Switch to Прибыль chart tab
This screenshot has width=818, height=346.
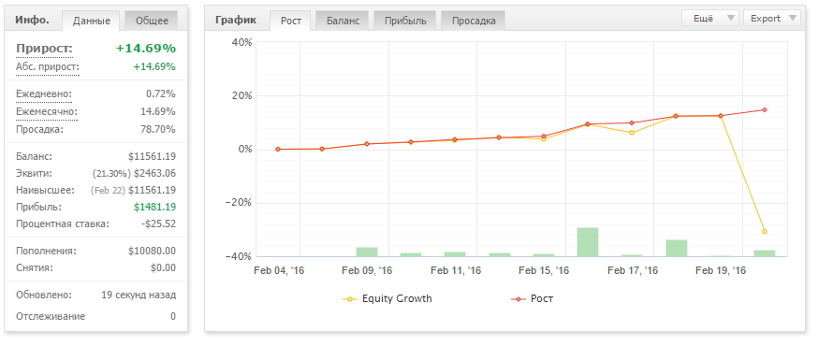point(405,21)
